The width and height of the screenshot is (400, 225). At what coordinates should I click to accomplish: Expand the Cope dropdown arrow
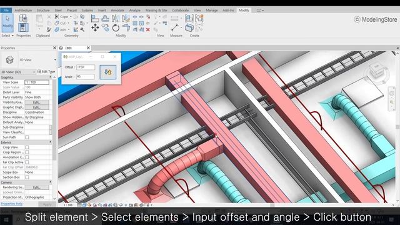click(71, 17)
